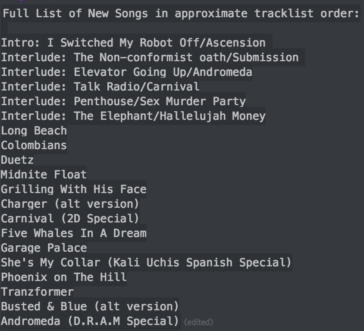Screen dimensions: 364x331
Task: Select the "Five Whales In A Dream" line
Action: coord(73,233)
